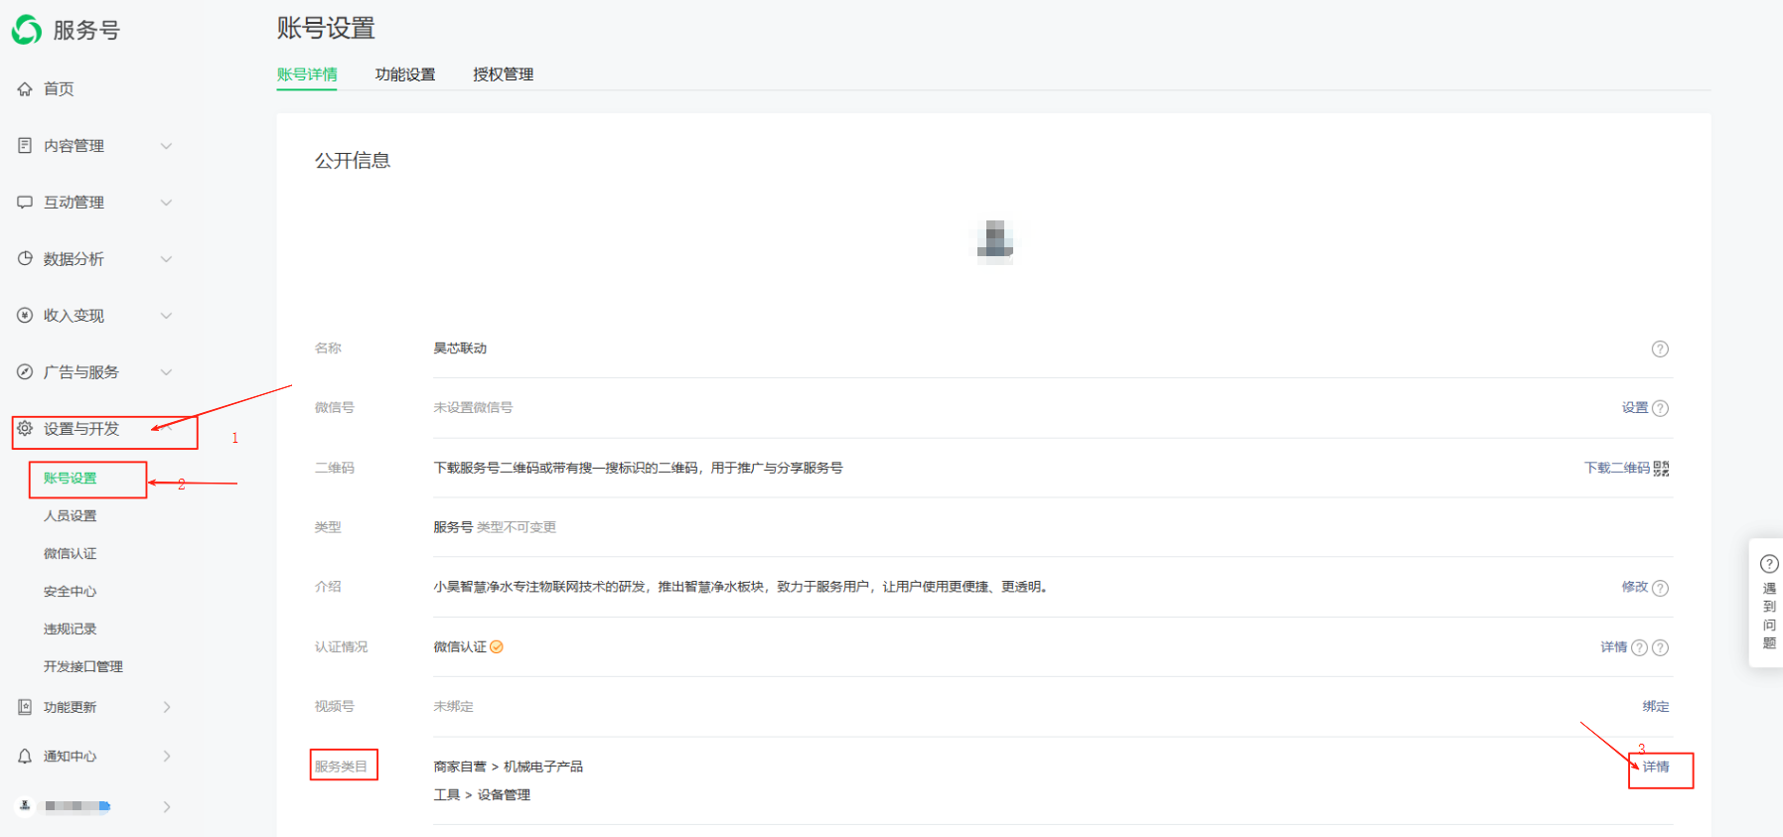Screen dimensions: 1783x837
Task: Click the 未绑定 text in 视频号 row
Action: point(453,706)
